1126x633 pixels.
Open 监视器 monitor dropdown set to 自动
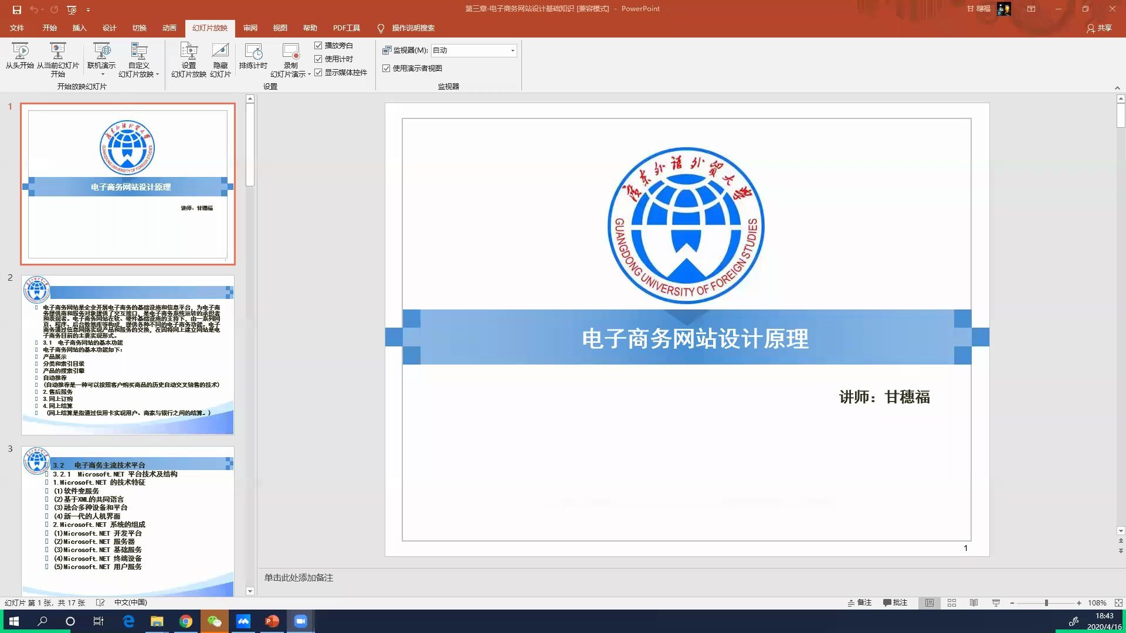(x=474, y=50)
